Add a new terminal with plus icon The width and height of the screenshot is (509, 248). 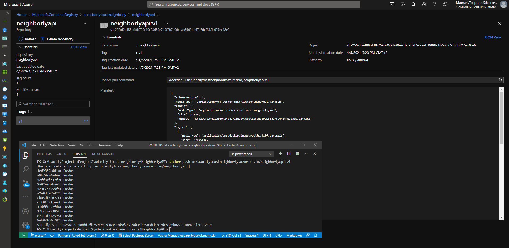tap(280, 154)
